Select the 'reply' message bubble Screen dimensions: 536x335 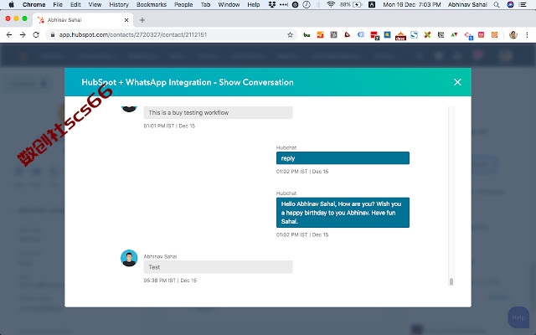pyautogui.click(x=343, y=158)
